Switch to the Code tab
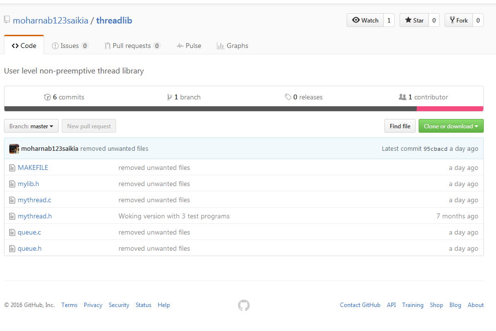 click(24, 46)
